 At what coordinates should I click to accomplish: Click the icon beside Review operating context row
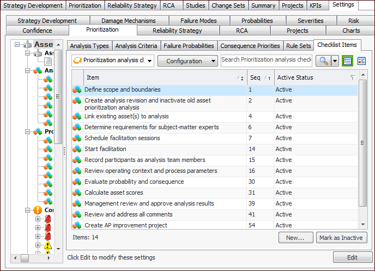point(77,171)
